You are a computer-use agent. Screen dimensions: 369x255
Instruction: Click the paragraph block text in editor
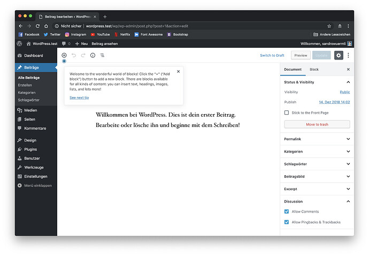coord(168,120)
